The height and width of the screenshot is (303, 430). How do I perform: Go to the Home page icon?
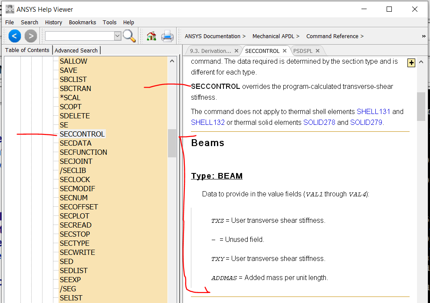click(151, 36)
